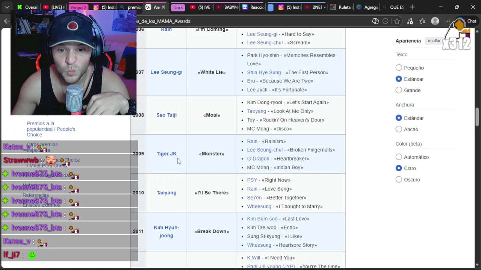Image resolution: width=481 pixels, height=270 pixels.
Task: Open the Se7en link
Action: [x=254, y=198]
